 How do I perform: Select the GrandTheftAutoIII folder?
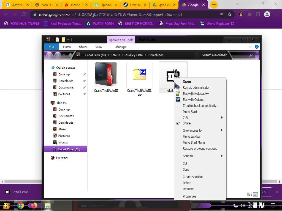pyautogui.click(x=106, y=77)
